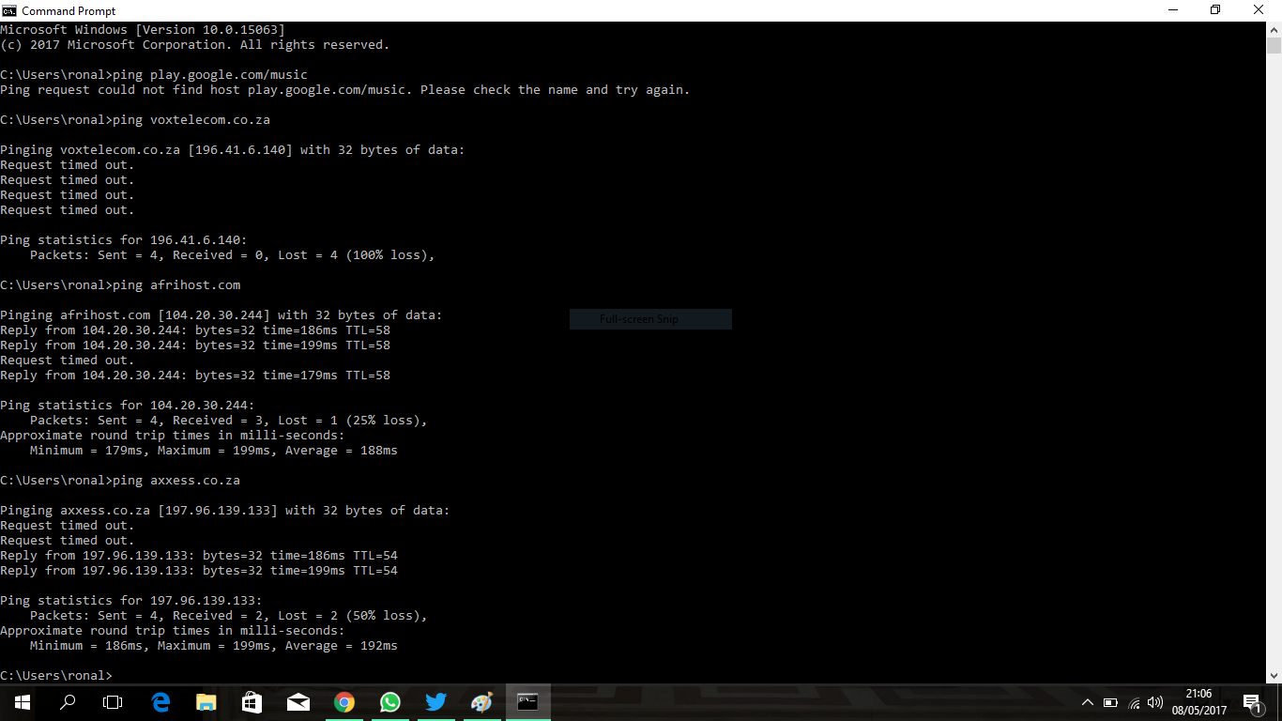Click 'Ping statistics for 196.41.6.140' line
Screen dimensions: 1282x721
[124, 239]
